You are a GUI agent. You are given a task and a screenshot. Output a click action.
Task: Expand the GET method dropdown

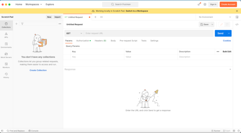click(74, 33)
